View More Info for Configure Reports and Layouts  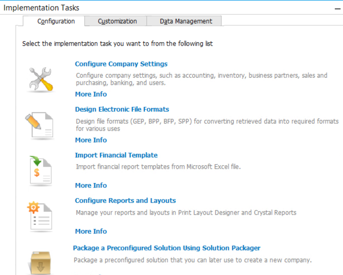click(91, 231)
